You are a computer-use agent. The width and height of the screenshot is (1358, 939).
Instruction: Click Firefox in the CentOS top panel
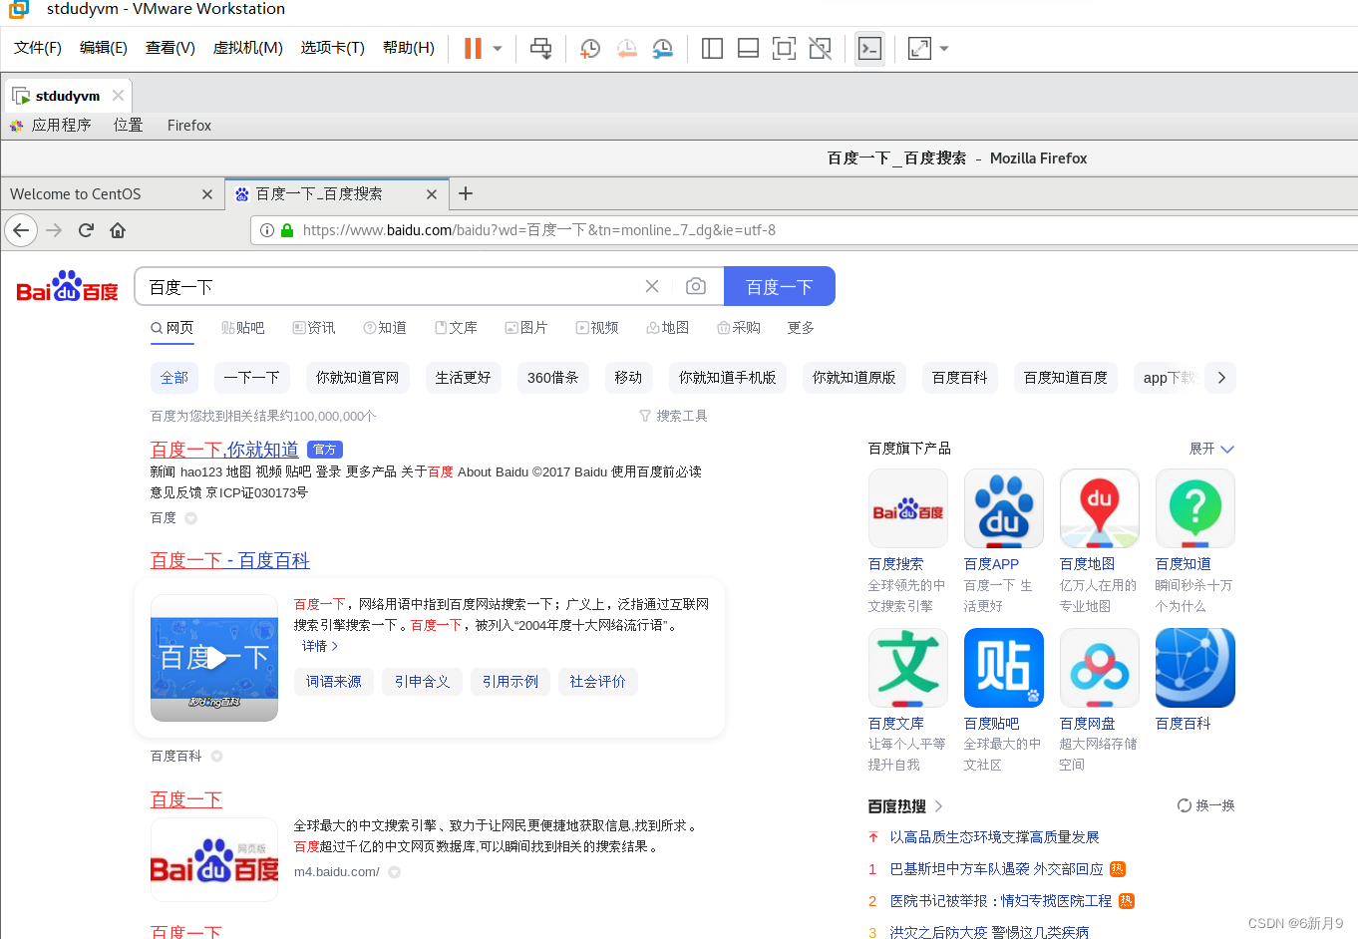click(x=189, y=126)
